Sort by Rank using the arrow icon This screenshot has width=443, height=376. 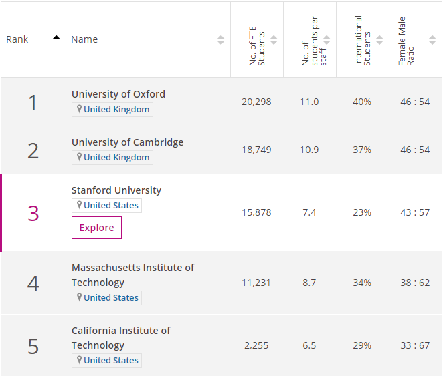click(x=56, y=39)
